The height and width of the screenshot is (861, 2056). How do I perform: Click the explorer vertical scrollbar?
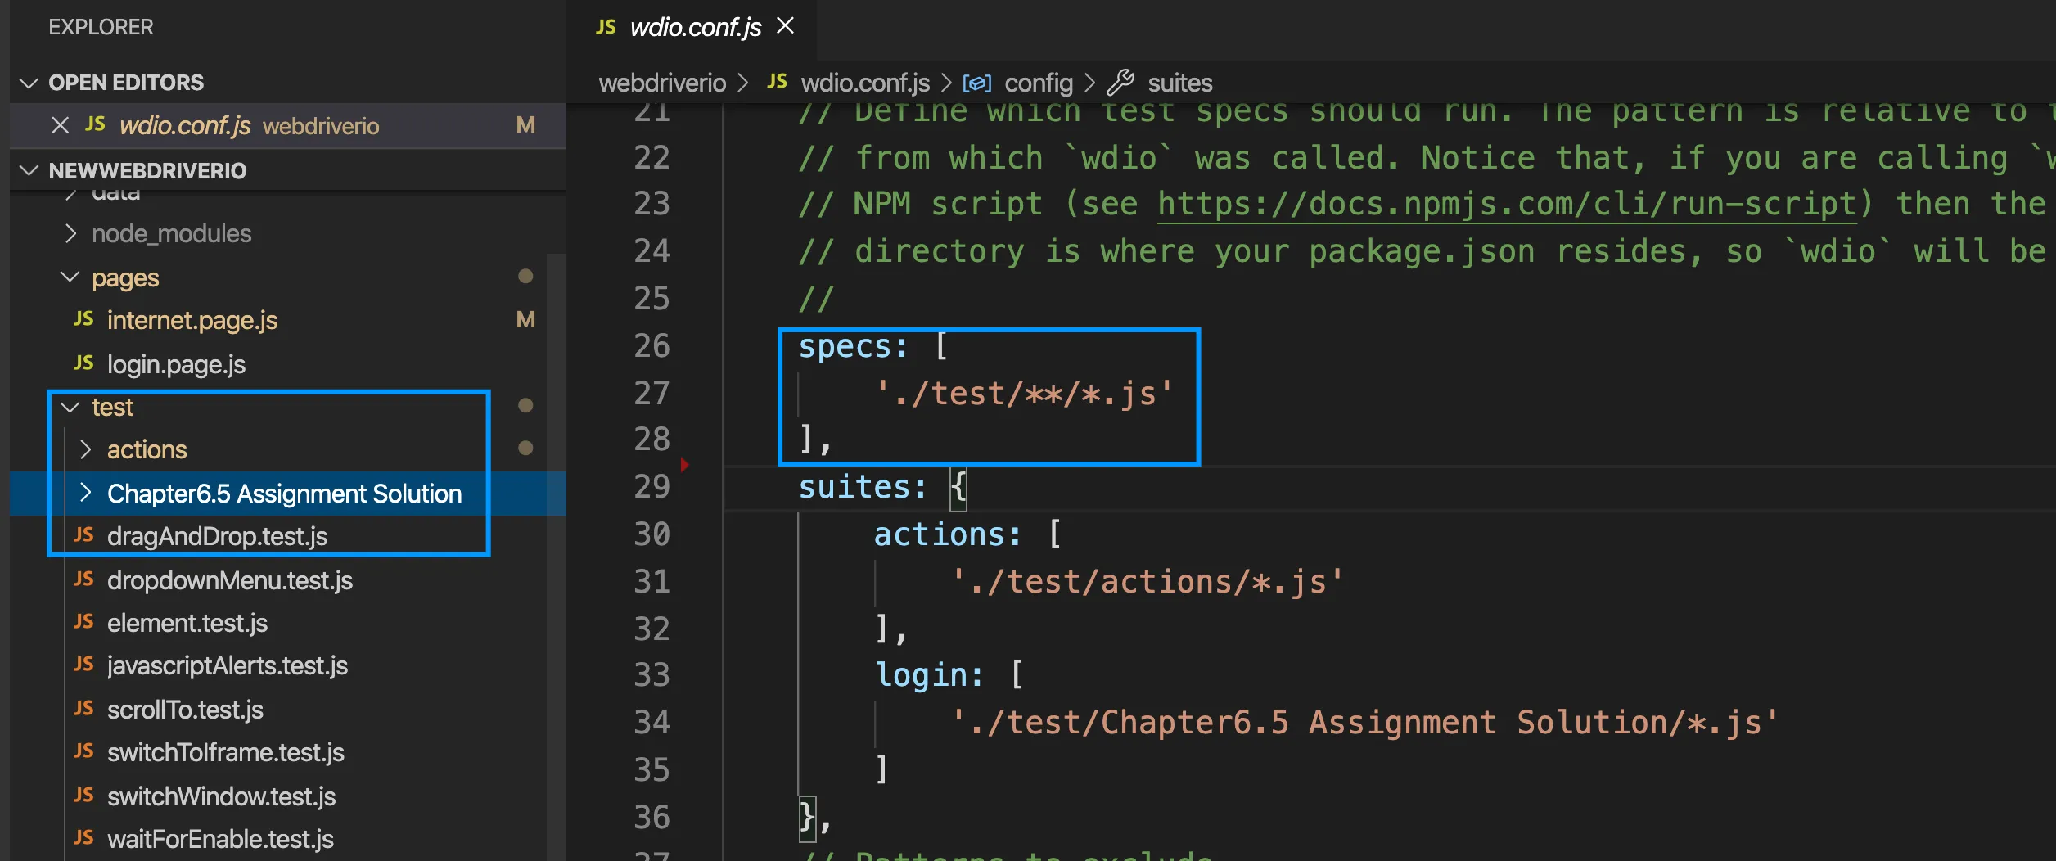point(557,557)
